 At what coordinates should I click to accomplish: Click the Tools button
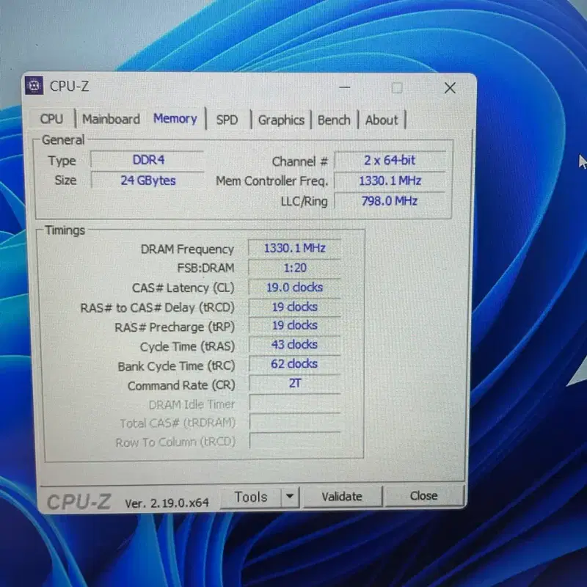[251, 497]
